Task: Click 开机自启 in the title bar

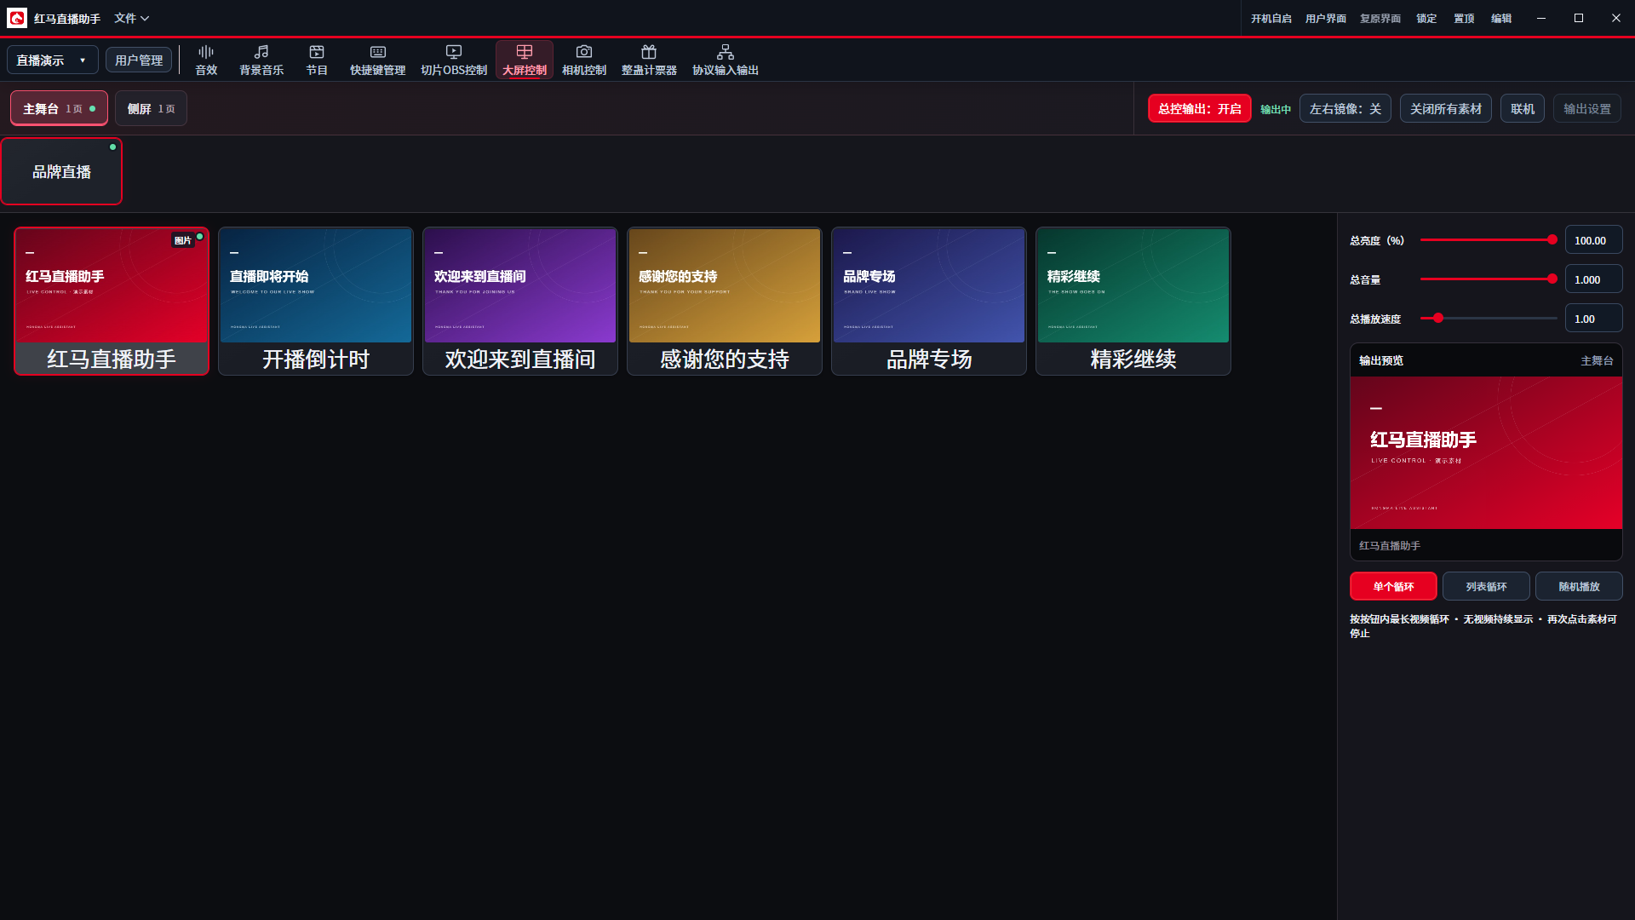Action: (1271, 18)
